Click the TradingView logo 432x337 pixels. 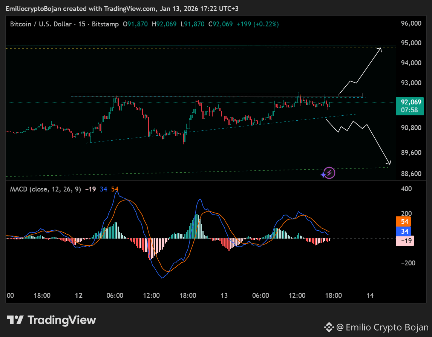click(x=51, y=320)
